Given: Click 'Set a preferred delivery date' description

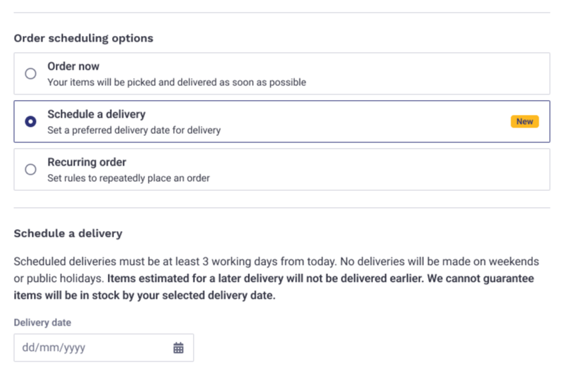Looking at the screenshot, I should pos(134,130).
